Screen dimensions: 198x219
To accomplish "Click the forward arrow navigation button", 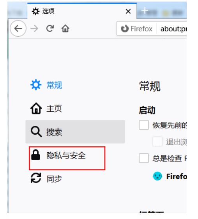I will (34, 28).
